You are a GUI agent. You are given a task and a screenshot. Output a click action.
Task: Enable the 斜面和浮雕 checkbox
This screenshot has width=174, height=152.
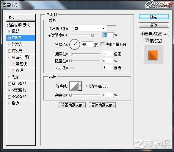[x=9, y=58]
